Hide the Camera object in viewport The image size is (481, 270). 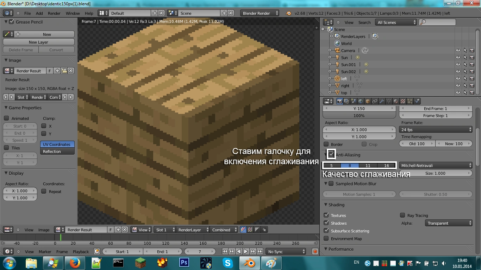(x=458, y=50)
